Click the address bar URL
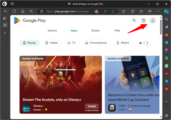Image resolution: width=171 pixels, height=120 pixels. (x=67, y=11)
